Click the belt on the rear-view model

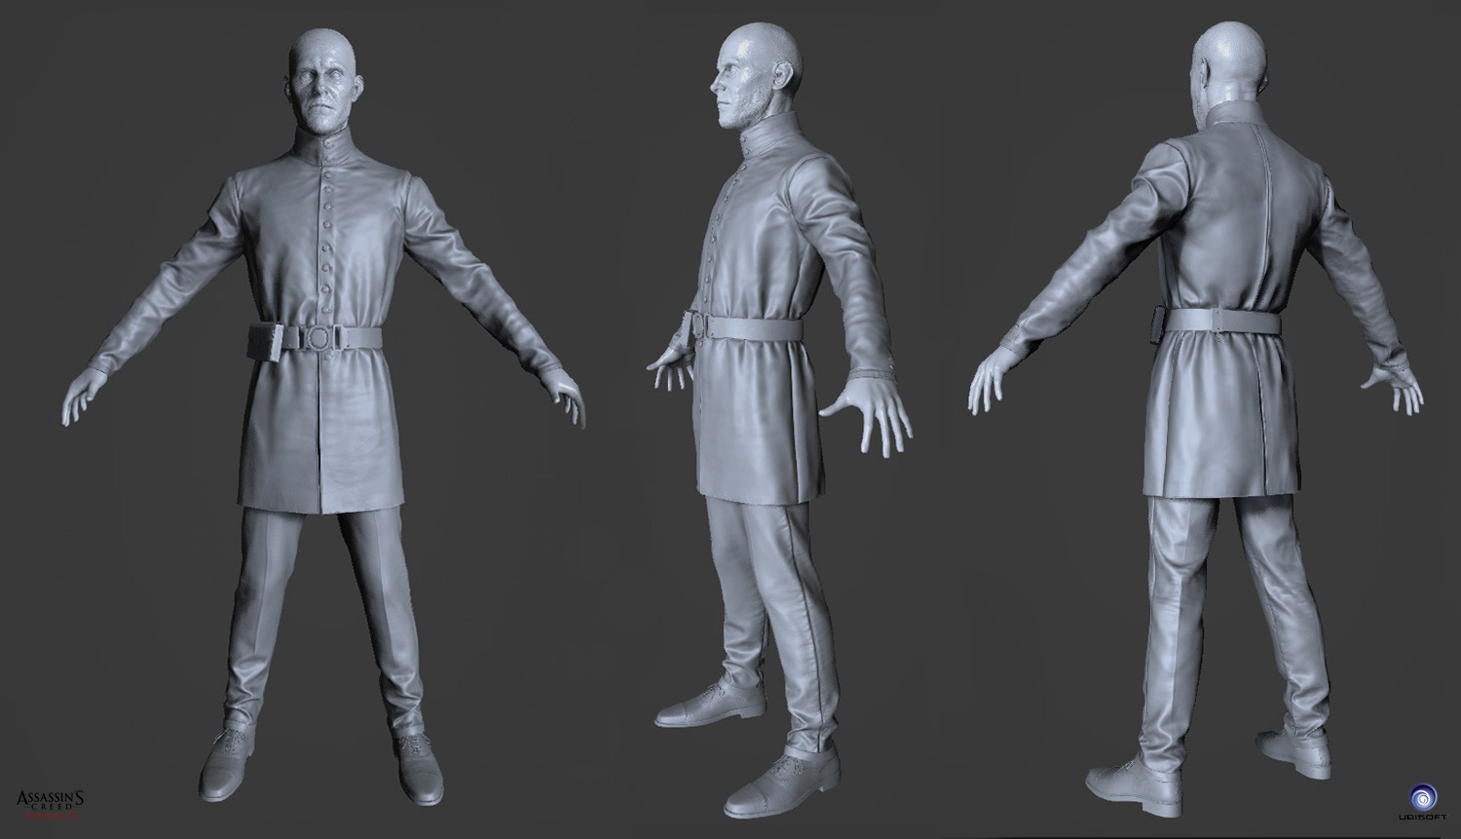(1222, 322)
